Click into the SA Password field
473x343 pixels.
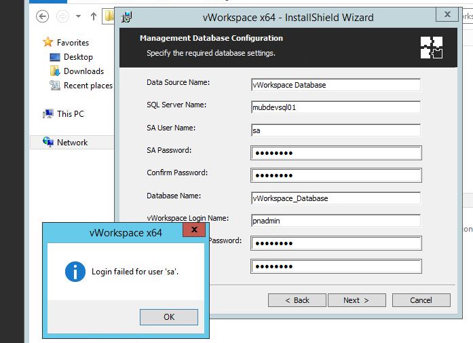(336, 153)
